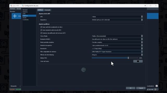Click the big plus add-folder icon in main window
This screenshot has height=93, width=167.
pos(15,16)
